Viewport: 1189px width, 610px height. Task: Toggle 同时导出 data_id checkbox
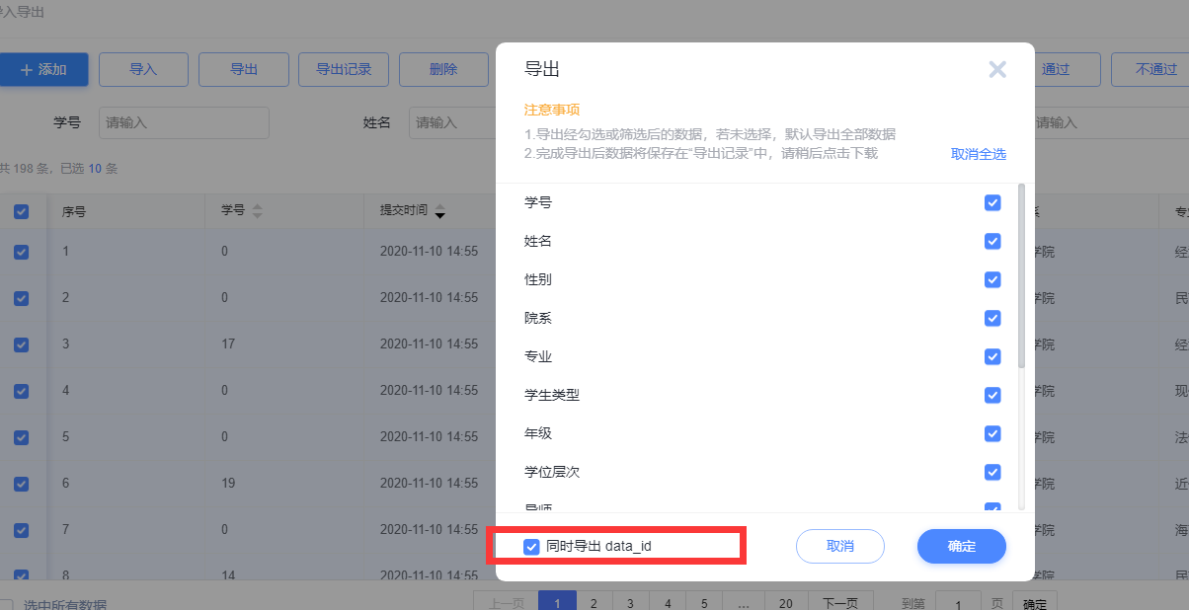(531, 546)
